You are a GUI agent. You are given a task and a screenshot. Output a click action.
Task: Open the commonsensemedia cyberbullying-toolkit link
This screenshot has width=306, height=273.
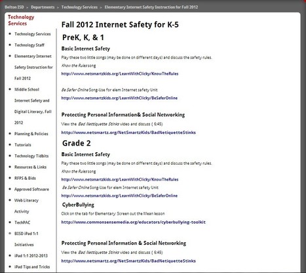[133, 222]
